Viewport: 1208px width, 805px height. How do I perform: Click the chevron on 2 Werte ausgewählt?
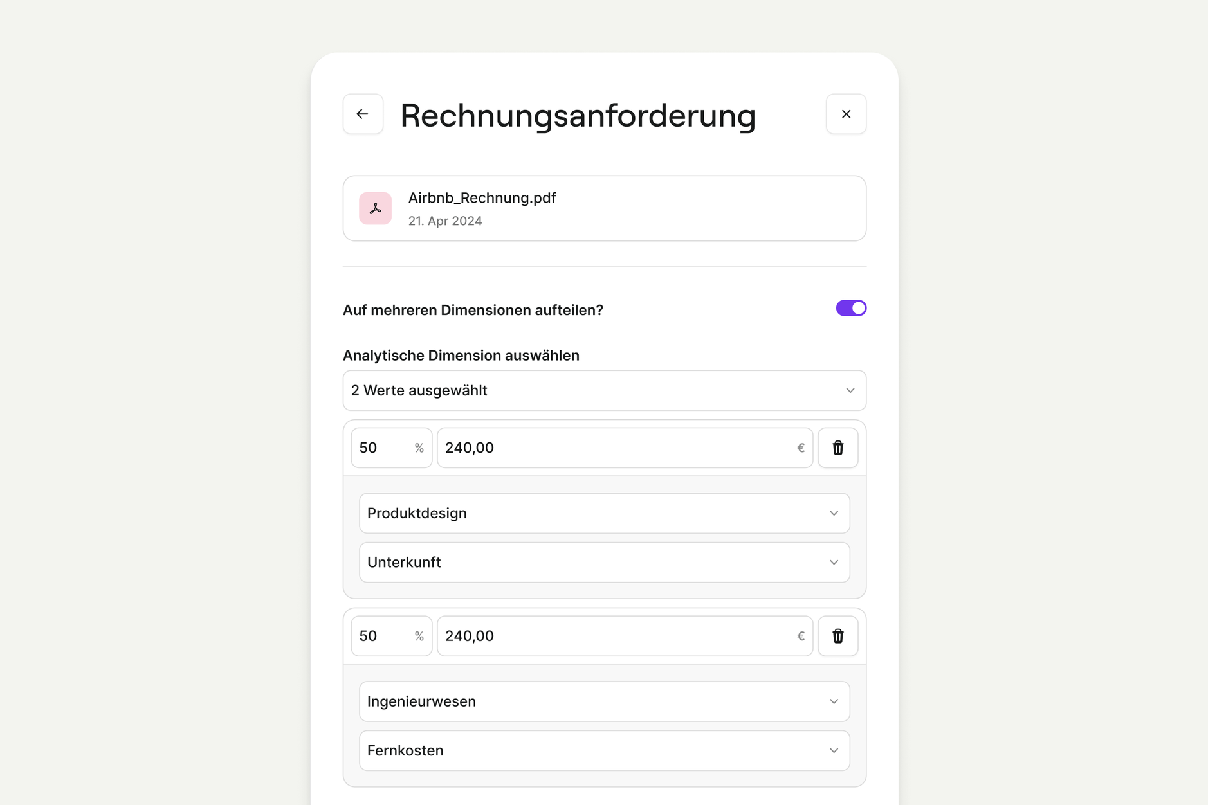point(850,390)
